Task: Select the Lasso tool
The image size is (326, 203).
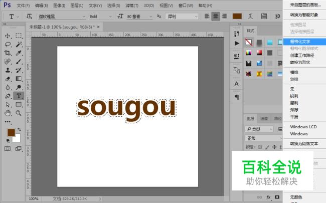Action: pos(8,44)
